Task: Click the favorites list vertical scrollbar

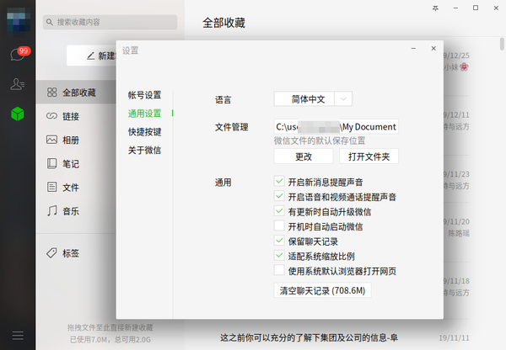Action: (x=502, y=44)
